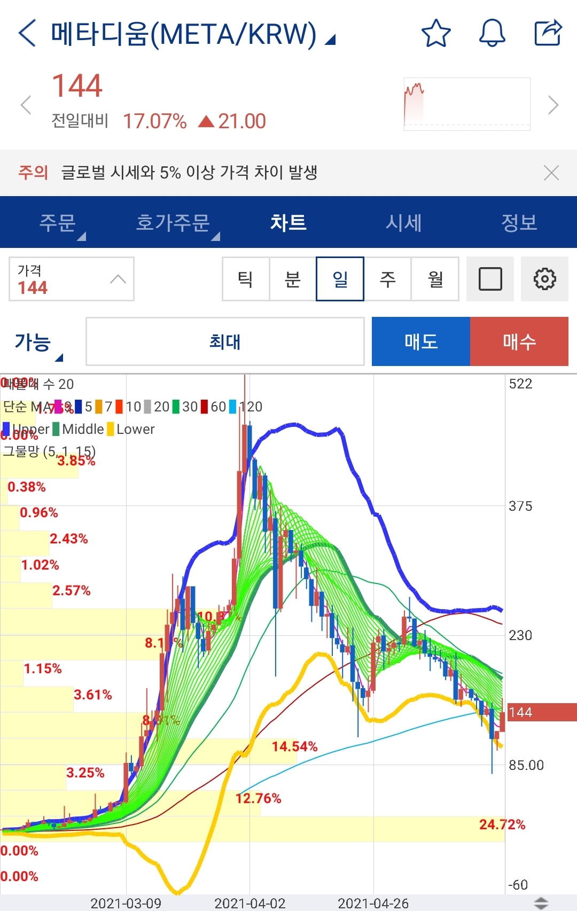Click the 주의 warning label
The height and width of the screenshot is (911, 577).
coord(33,172)
